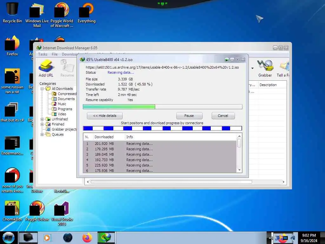The image size is (325, 244).
Task: Open Peggle World of Warcraft desktop icon
Action: 62,15
